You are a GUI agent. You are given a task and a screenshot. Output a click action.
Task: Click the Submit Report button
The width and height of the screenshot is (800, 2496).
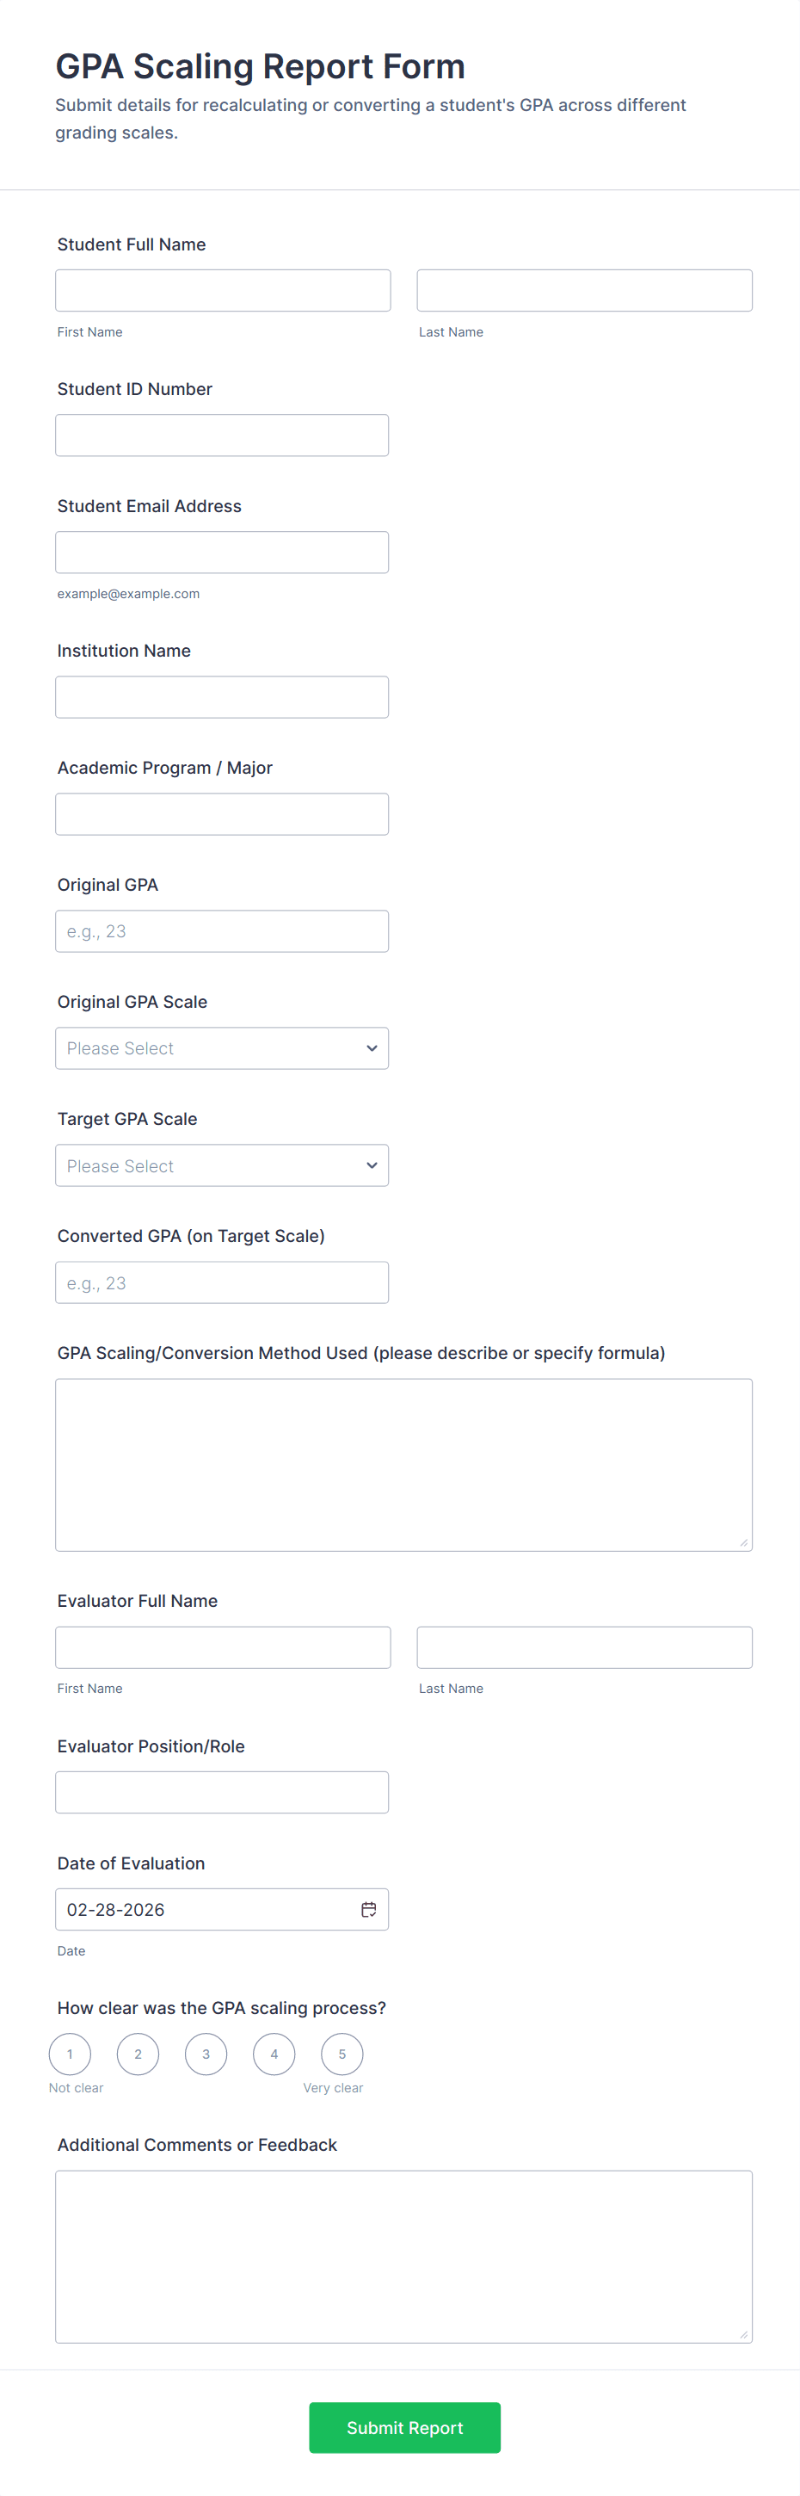pos(404,2427)
